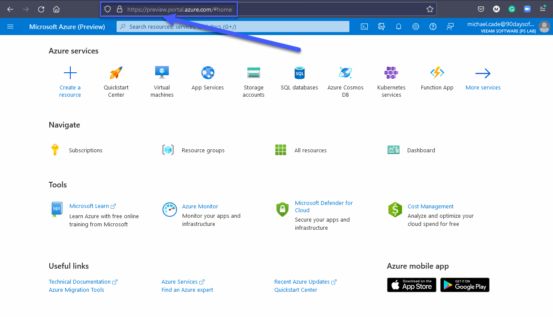Open Azure Cosmos DB service

pyautogui.click(x=345, y=73)
